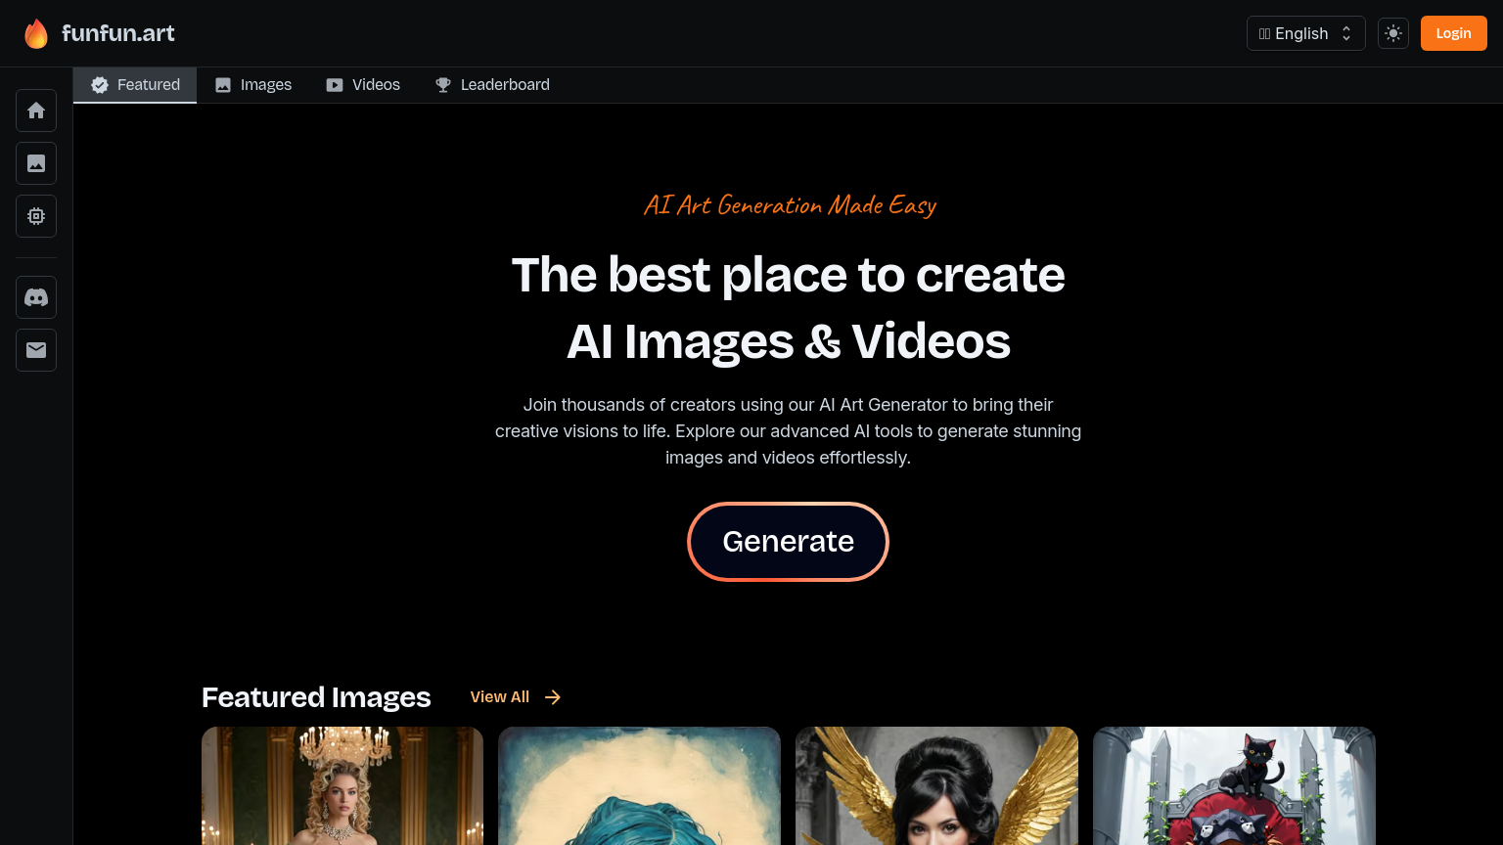Click the arrow icon next to View All

pos(553,697)
